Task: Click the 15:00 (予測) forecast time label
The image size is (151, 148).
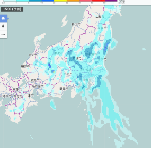Action: pyautogui.click(x=12, y=9)
